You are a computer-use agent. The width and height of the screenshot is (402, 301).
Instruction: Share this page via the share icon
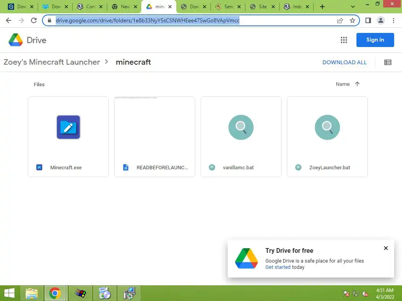click(340, 20)
